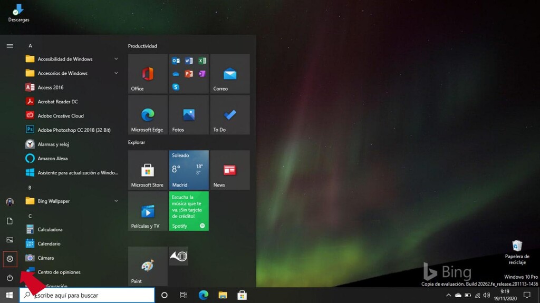
Task: Open the notification center on taskbar
Action: [526, 295]
